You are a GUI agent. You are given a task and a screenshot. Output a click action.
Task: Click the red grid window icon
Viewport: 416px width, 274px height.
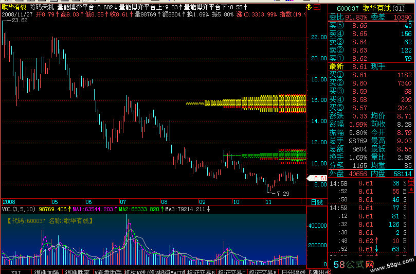[317, 7]
